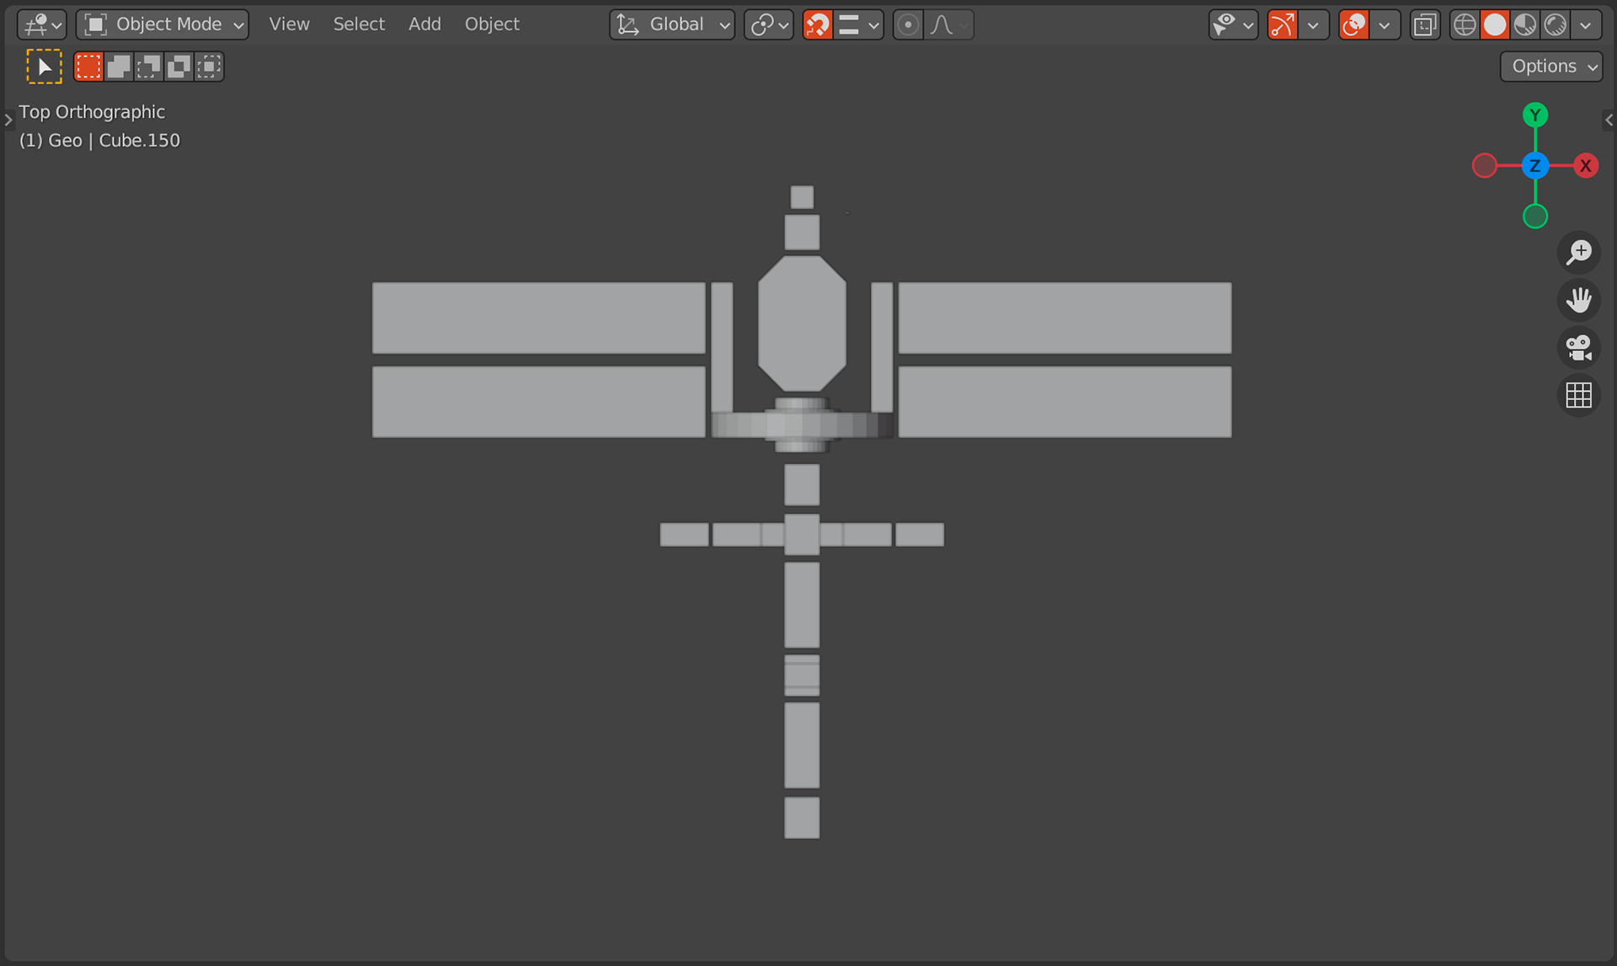Click the Top Orthographic view label

pos(92,112)
